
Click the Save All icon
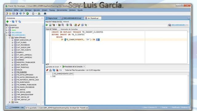pos(17,14)
